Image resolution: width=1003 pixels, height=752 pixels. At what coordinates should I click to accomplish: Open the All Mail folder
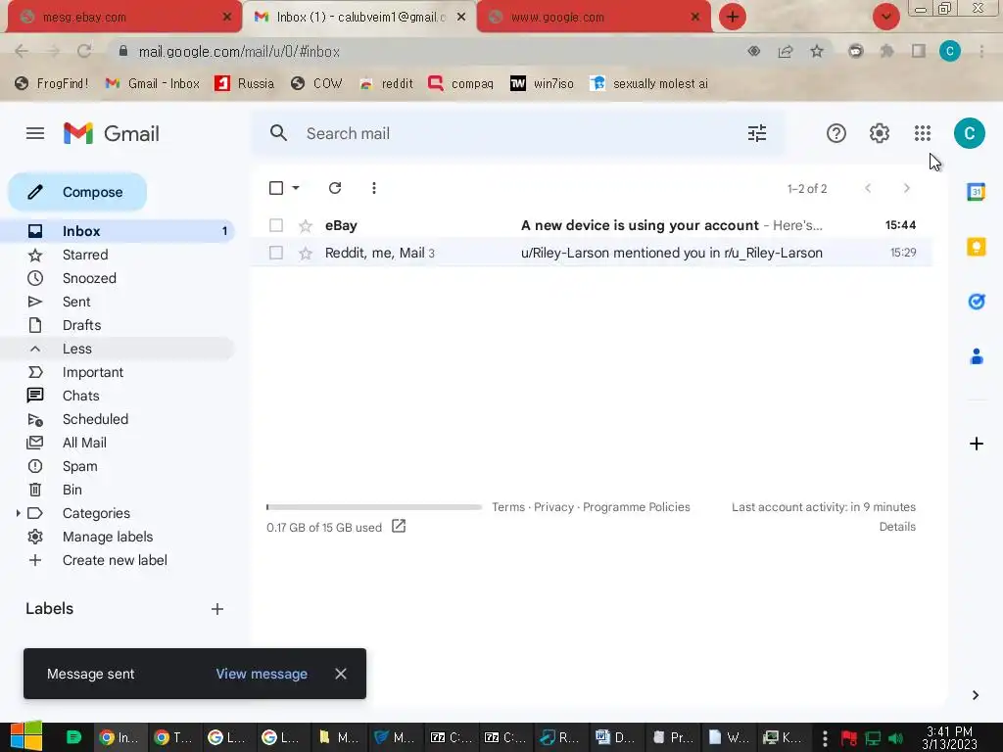(x=118, y=443)
